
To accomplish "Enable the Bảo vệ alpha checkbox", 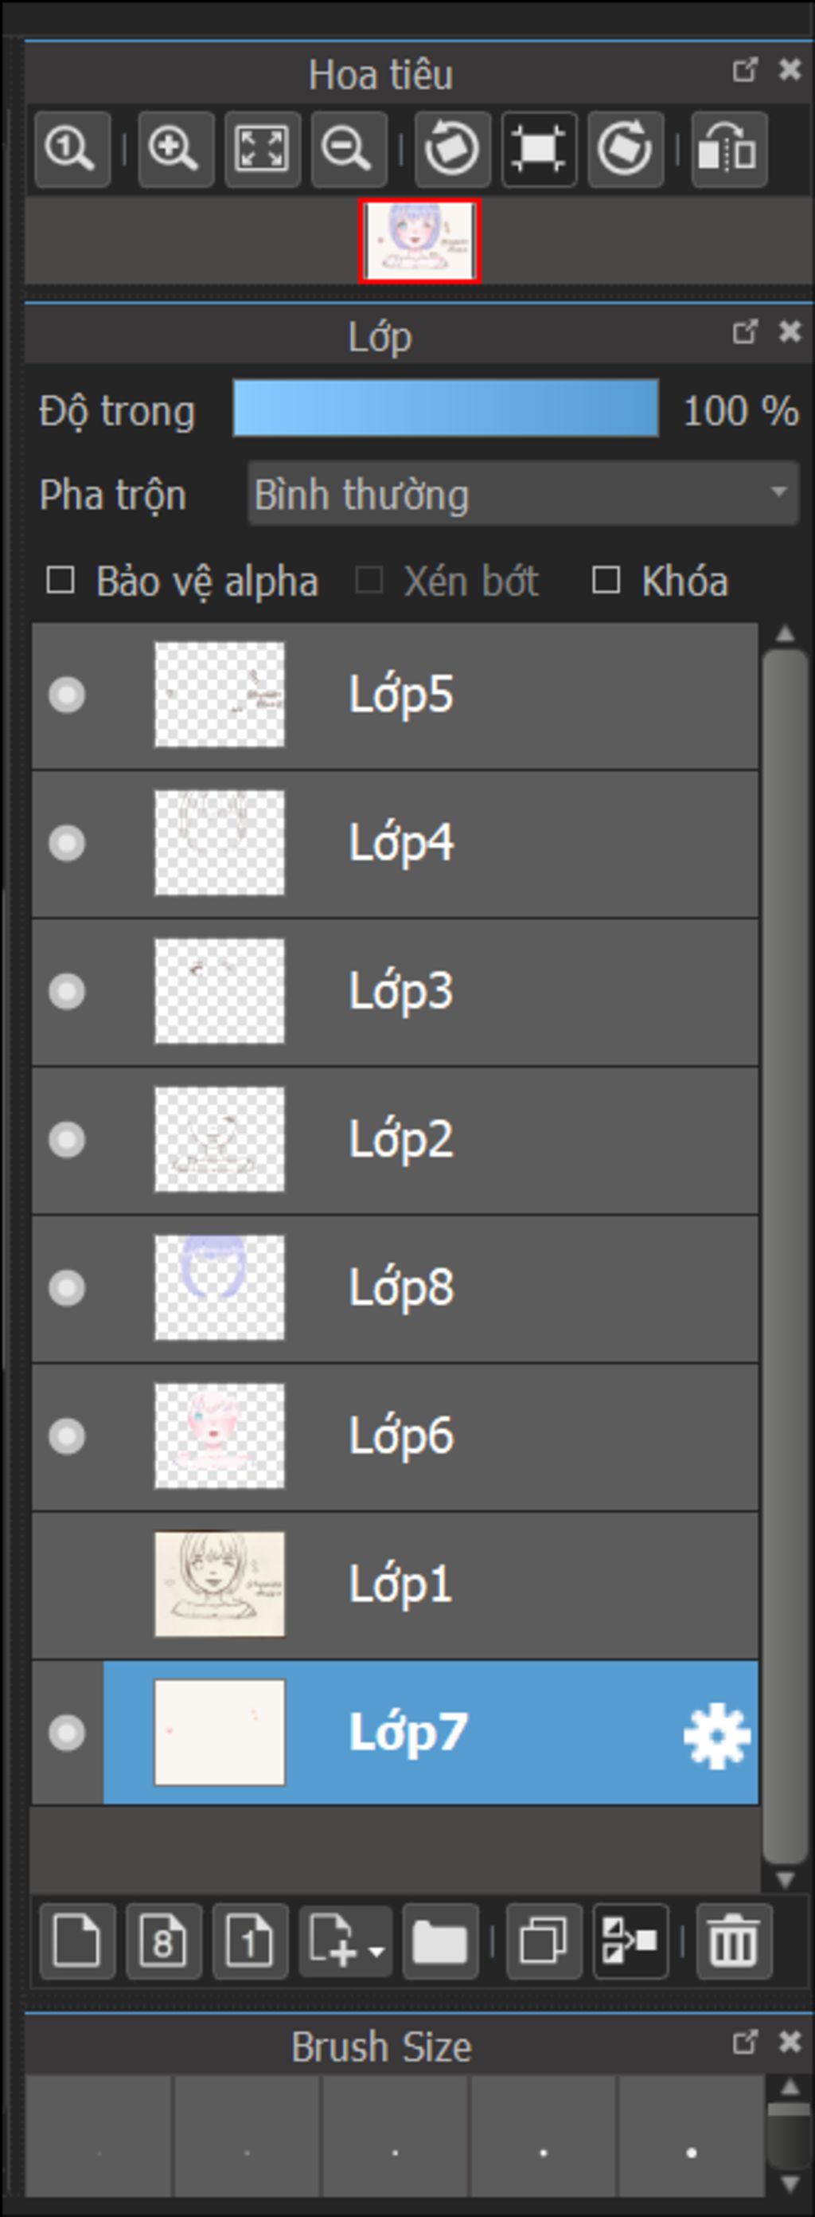I will (x=60, y=580).
